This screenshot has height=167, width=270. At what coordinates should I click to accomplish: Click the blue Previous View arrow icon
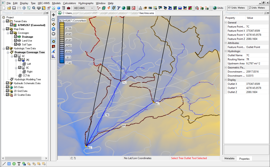click(54, 29)
